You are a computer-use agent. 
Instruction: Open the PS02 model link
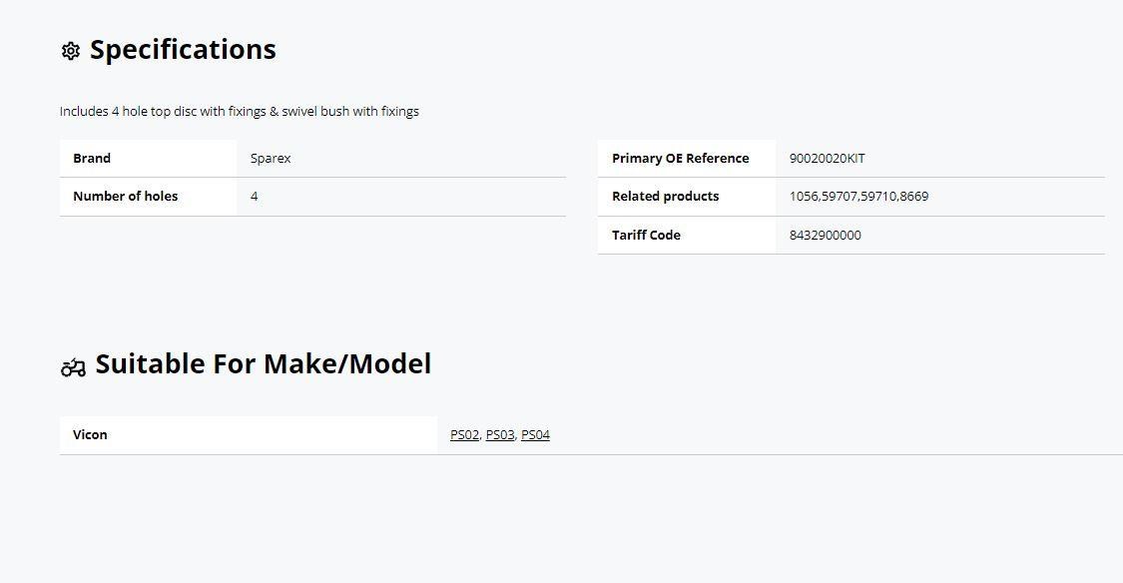coord(465,434)
